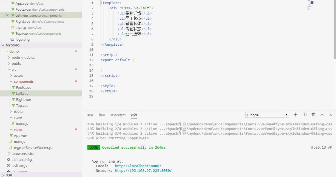The image size is (336, 177).
Task: Open App.vue in src folder
Action: pyautogui.click(x=41, y=135)
